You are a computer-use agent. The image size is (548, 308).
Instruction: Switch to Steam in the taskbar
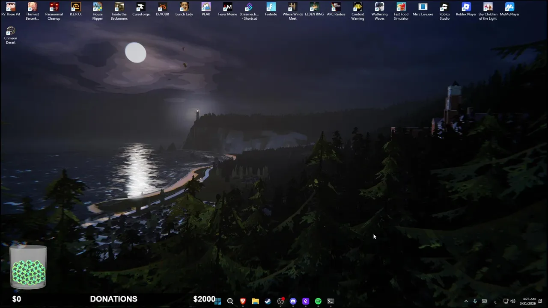pyautogui.click(x=268, y=301)
